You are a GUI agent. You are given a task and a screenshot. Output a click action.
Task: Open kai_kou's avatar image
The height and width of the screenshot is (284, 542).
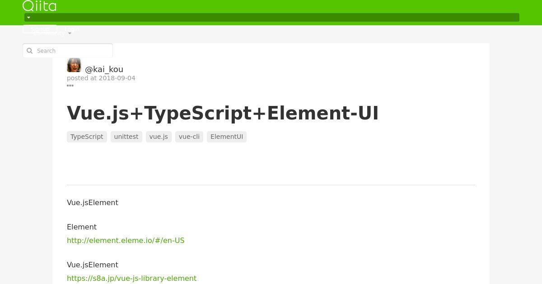pos(74,65)
